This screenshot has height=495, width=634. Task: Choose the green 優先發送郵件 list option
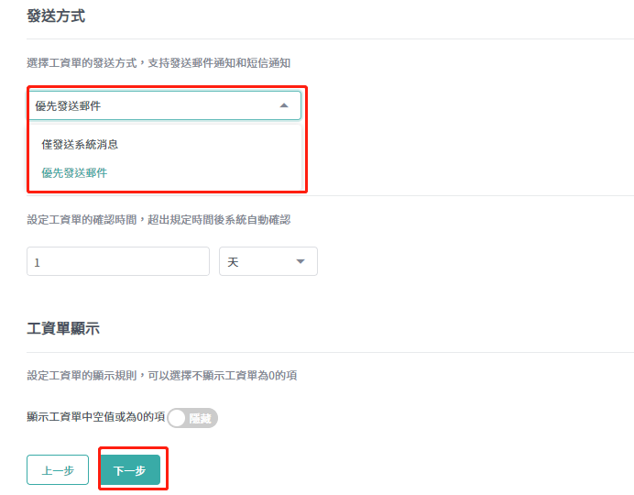(x=74, y=173)
